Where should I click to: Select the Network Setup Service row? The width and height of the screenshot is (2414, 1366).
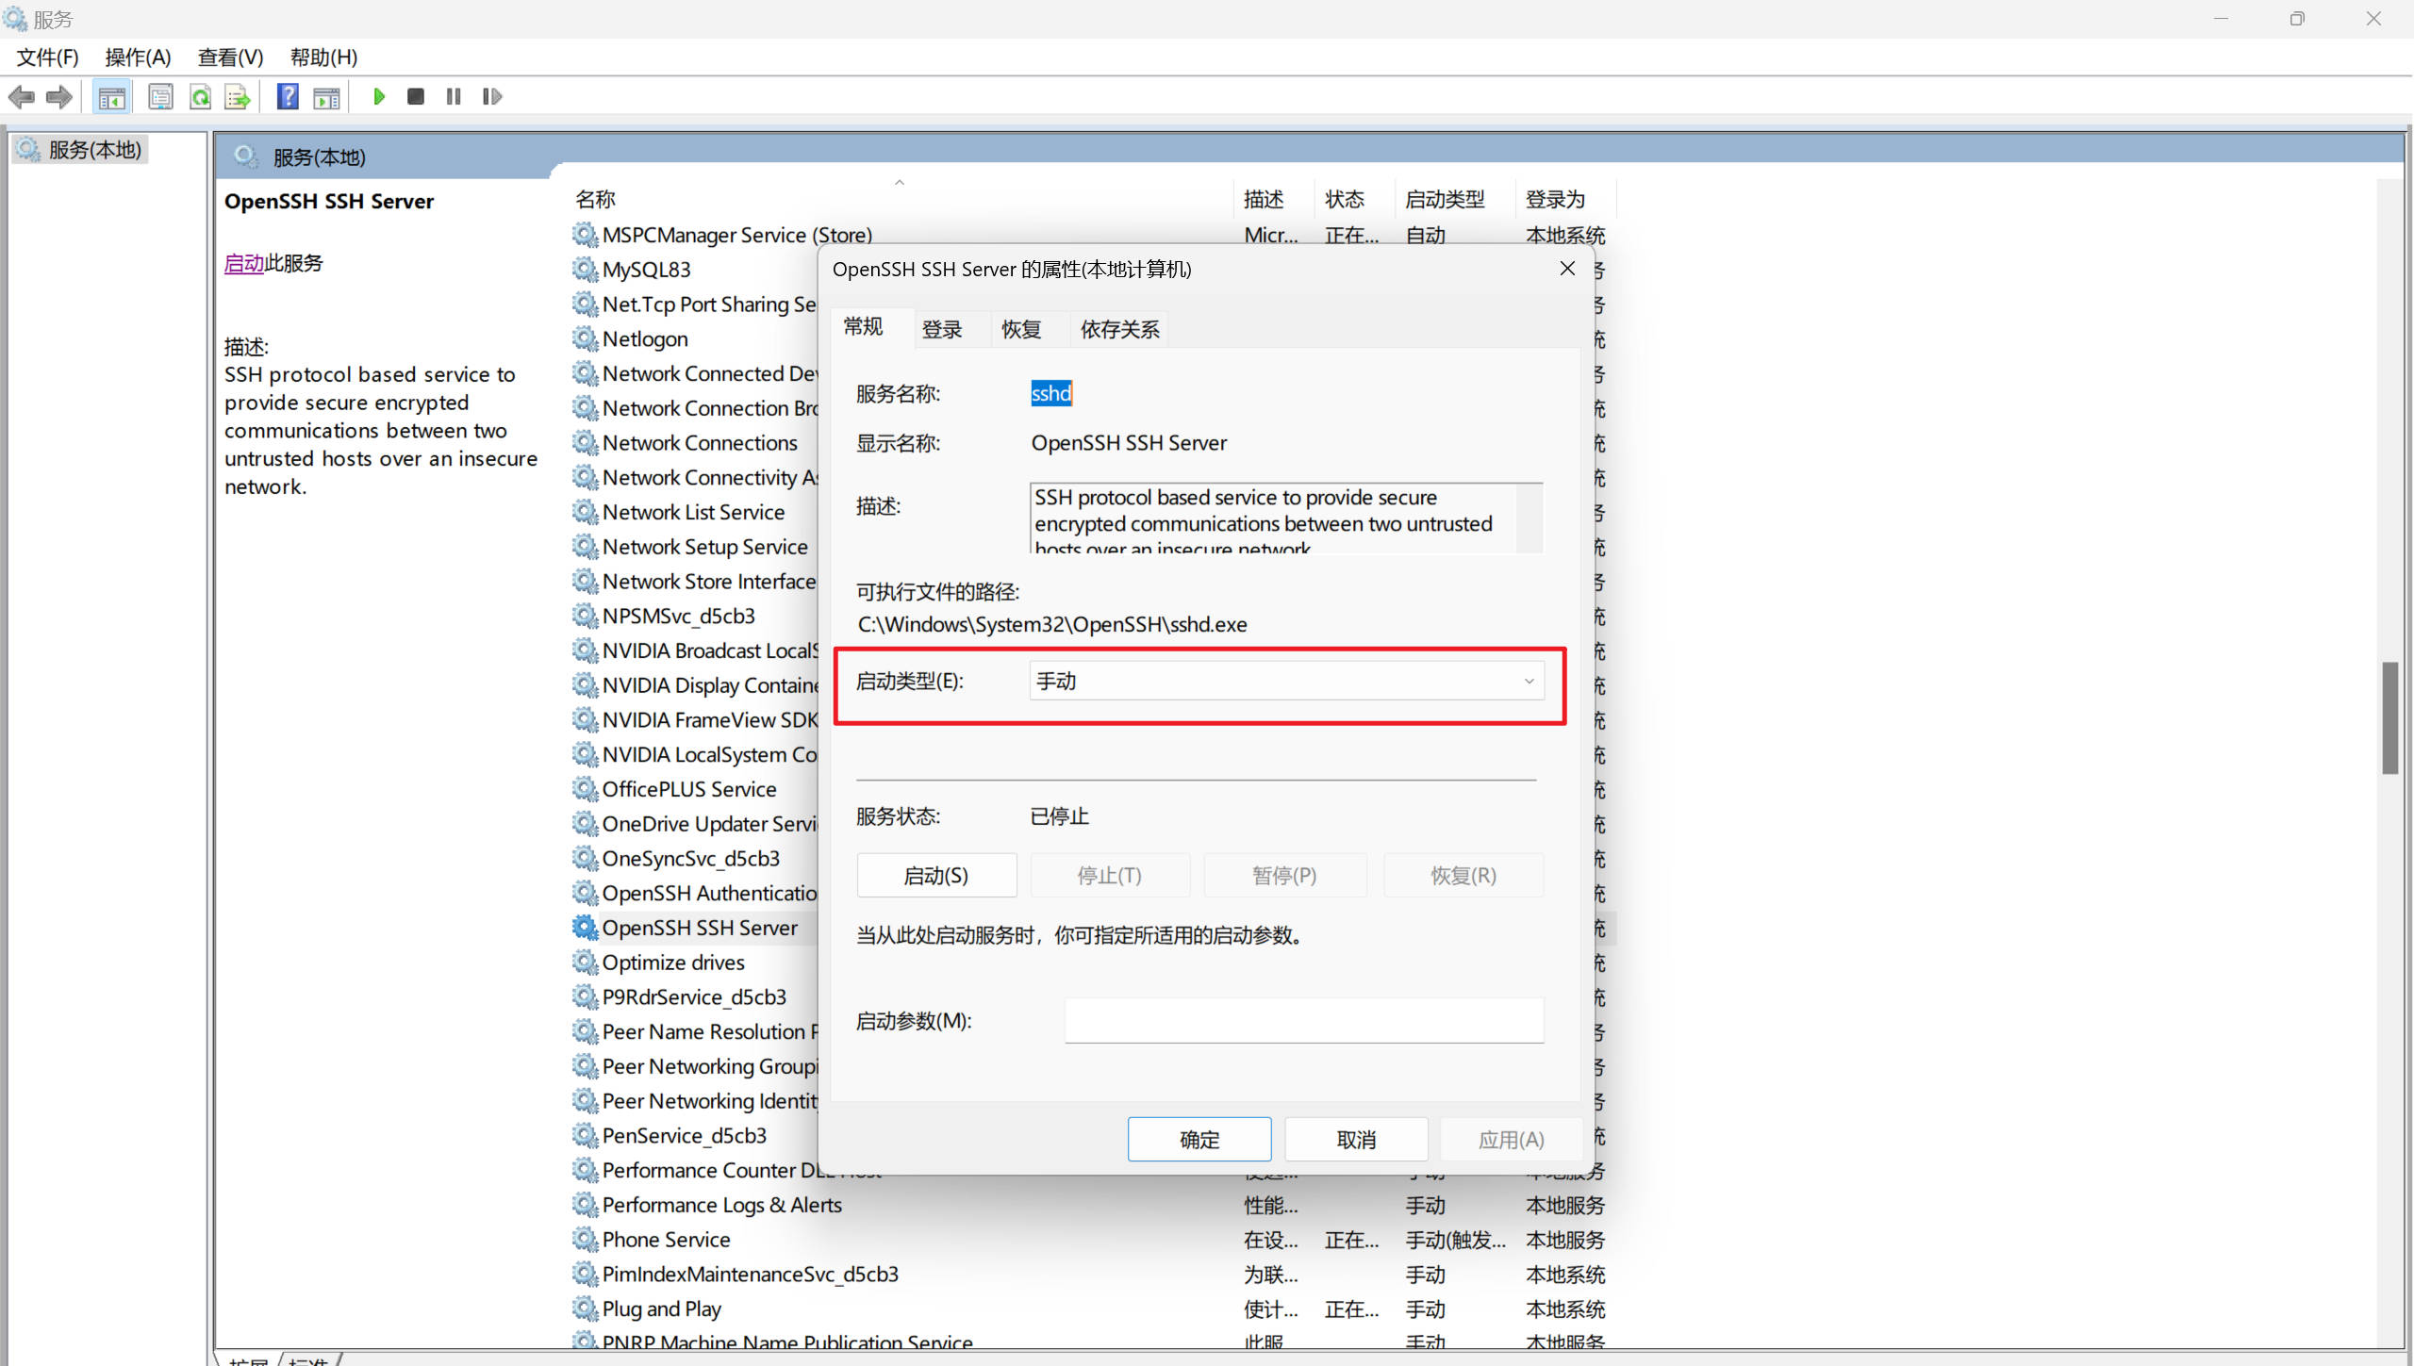pos(705,547)
